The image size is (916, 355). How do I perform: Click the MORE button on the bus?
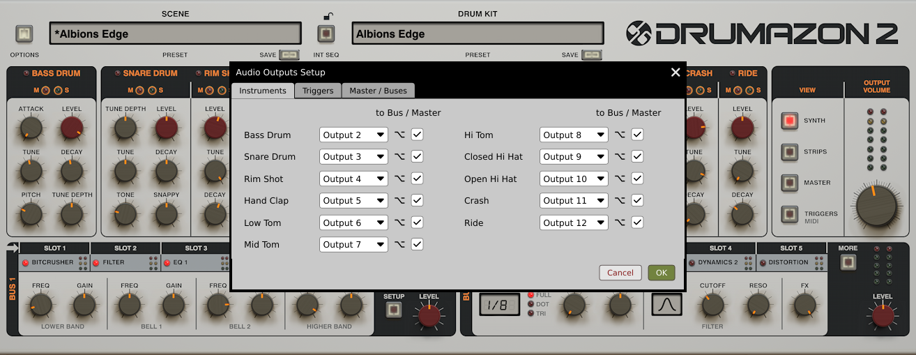click(848, 262)
